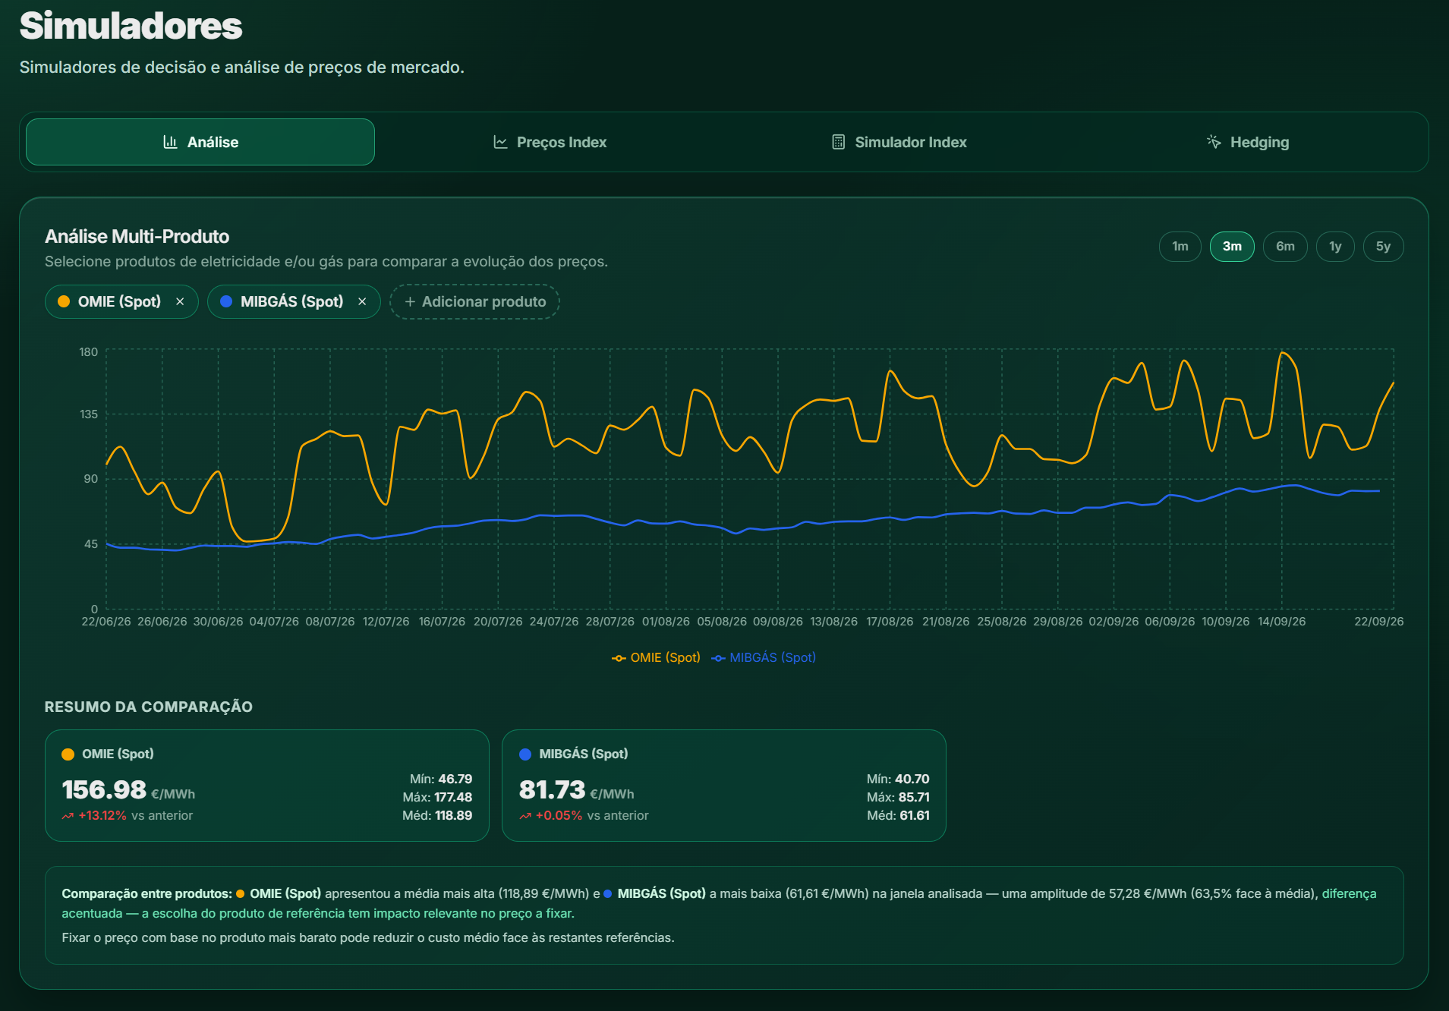1449x1011 pixels.
Task: Click the orange dot on OMIE chip
Action: click(64, 301)
